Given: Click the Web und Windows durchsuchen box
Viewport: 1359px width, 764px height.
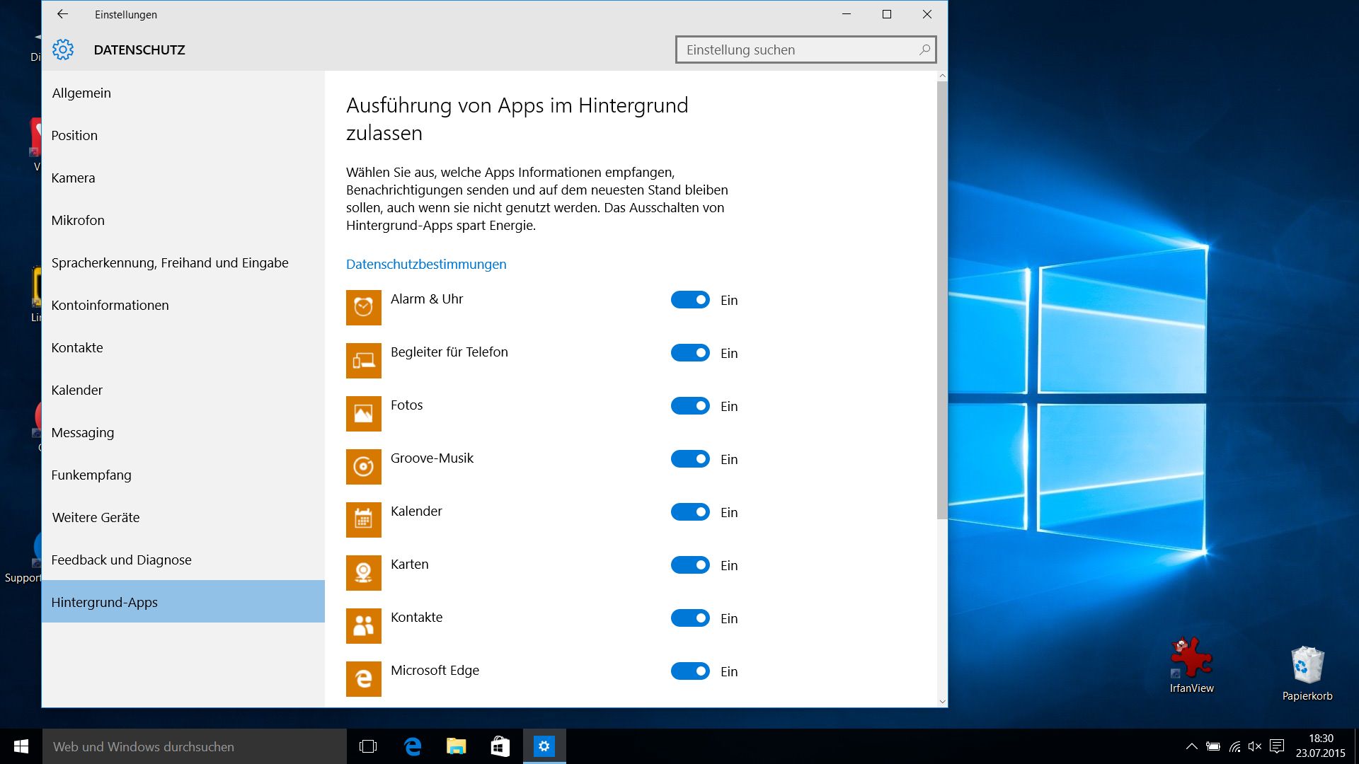Looking at the screenshot, I should [x=195, y=746].
